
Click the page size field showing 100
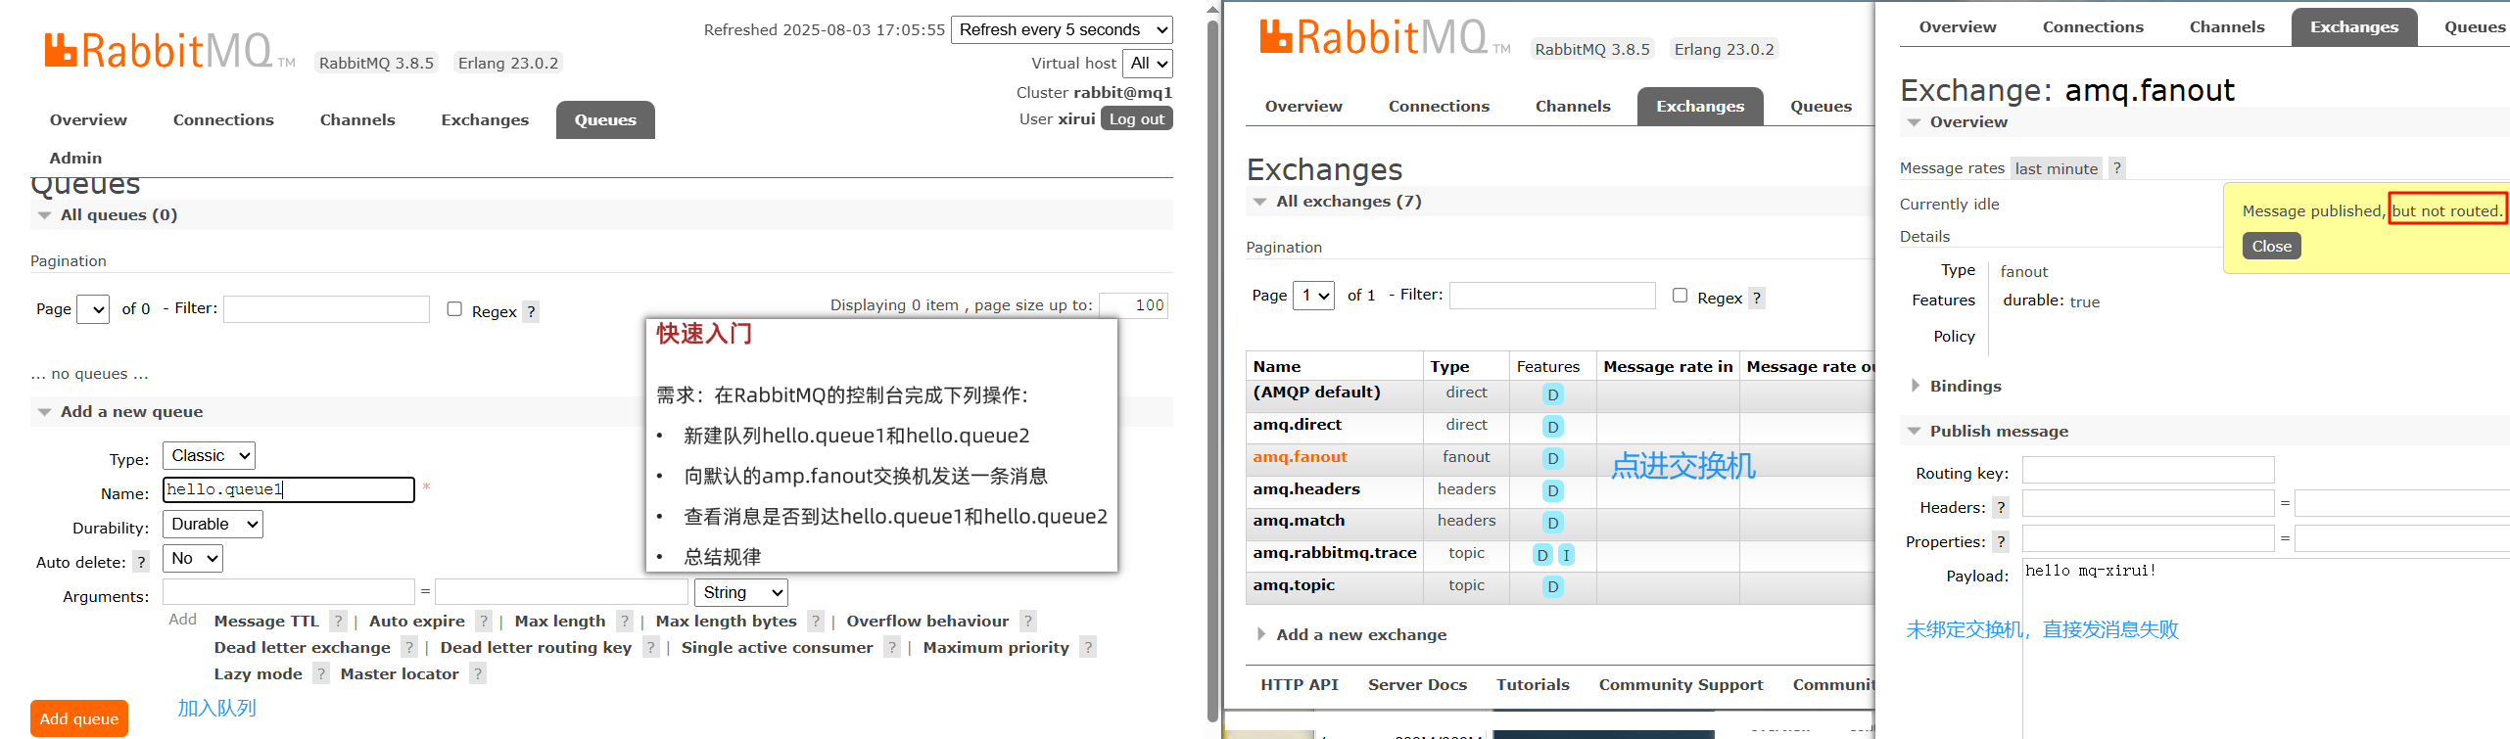click(1133, 305)
